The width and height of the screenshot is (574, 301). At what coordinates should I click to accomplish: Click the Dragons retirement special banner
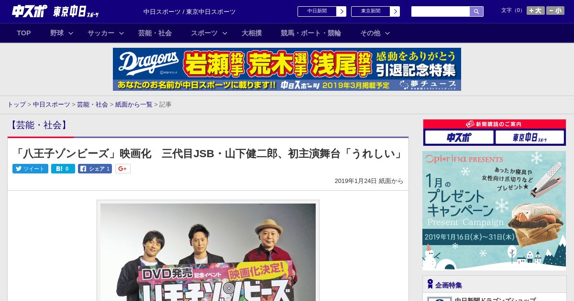coord(287,69)
